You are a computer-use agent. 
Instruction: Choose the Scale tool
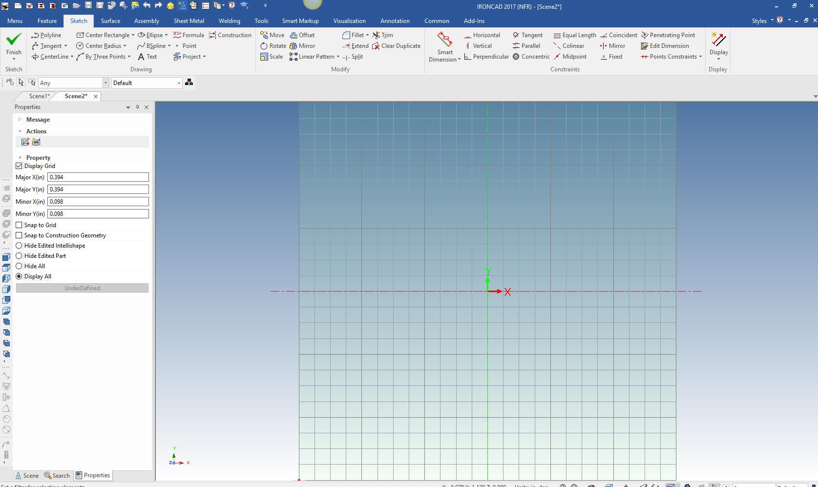point(272,57)
